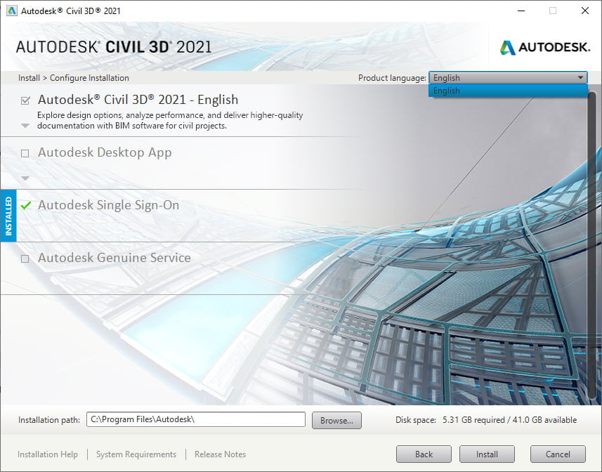Open the System Requirements link

pyautogui.click(x=136, y=454)
